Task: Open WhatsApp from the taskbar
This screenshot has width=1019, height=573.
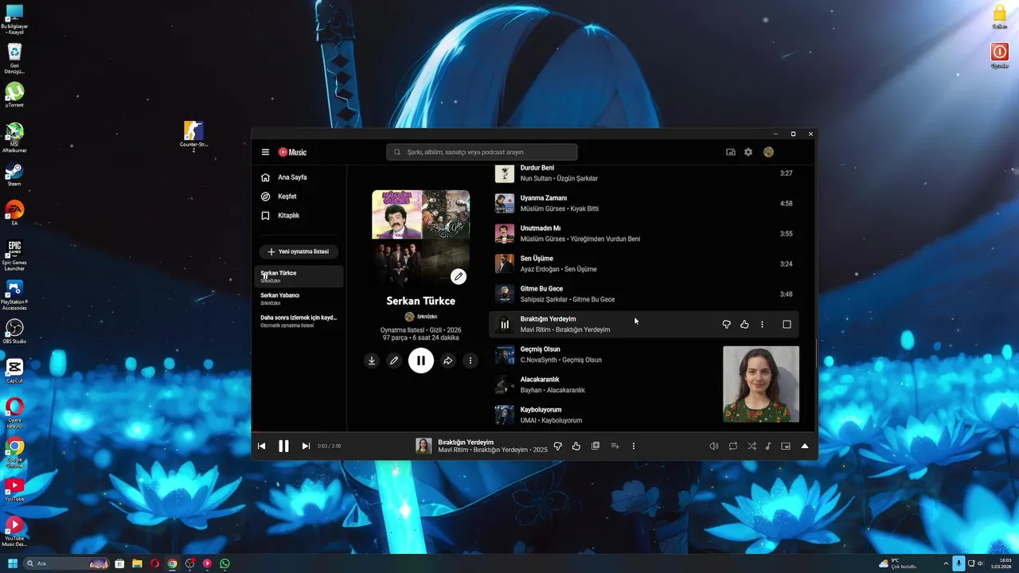Action: (x=224, y=563)
